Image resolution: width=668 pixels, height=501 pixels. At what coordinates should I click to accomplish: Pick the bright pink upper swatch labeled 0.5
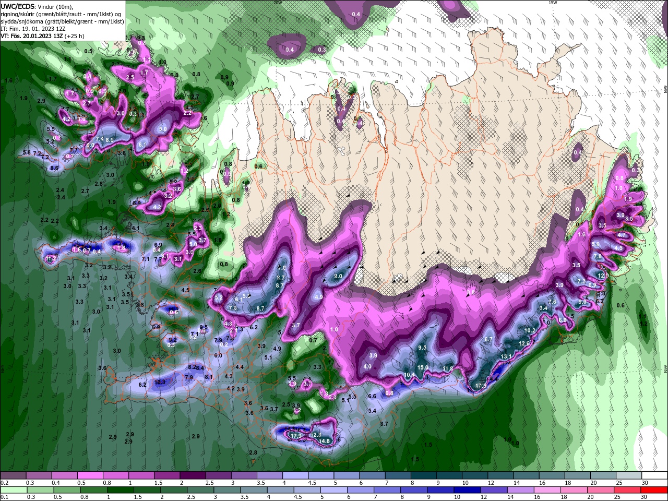[x=90, y=475]
